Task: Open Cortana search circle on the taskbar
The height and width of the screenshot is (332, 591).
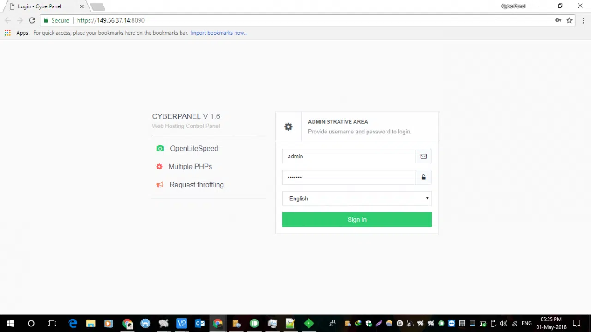Action: tap(31, 324)
